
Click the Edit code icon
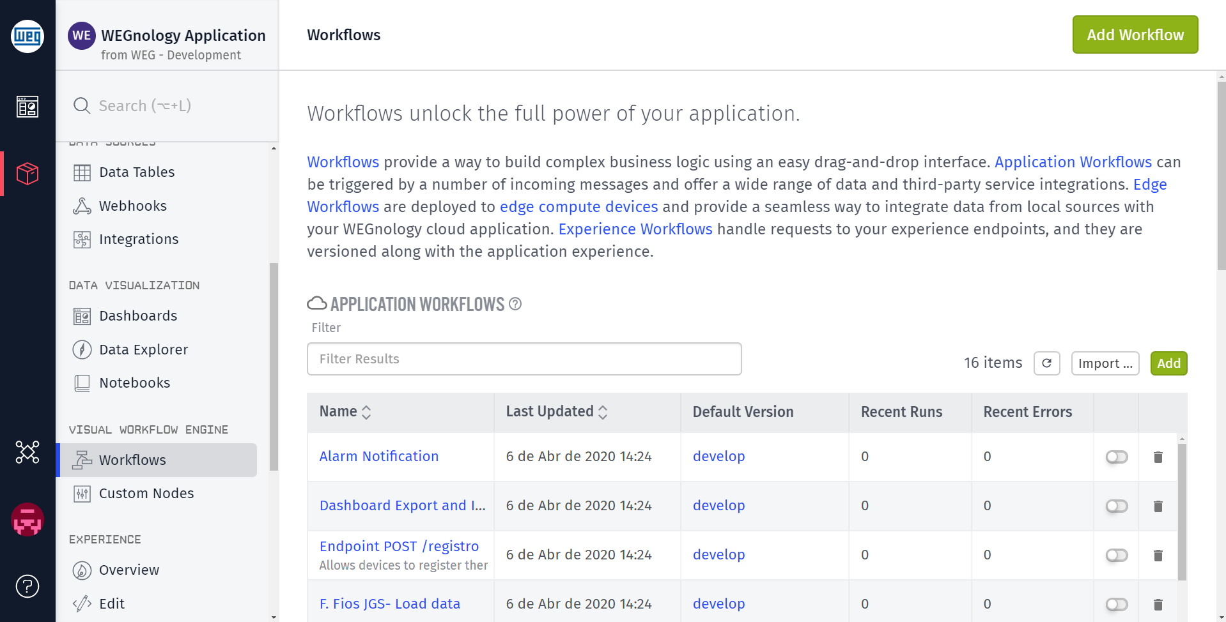tap(82, 603)
